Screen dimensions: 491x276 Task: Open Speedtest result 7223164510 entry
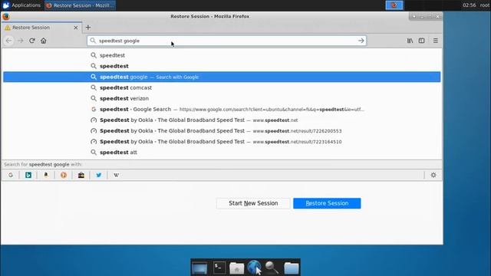pos(222,142)
